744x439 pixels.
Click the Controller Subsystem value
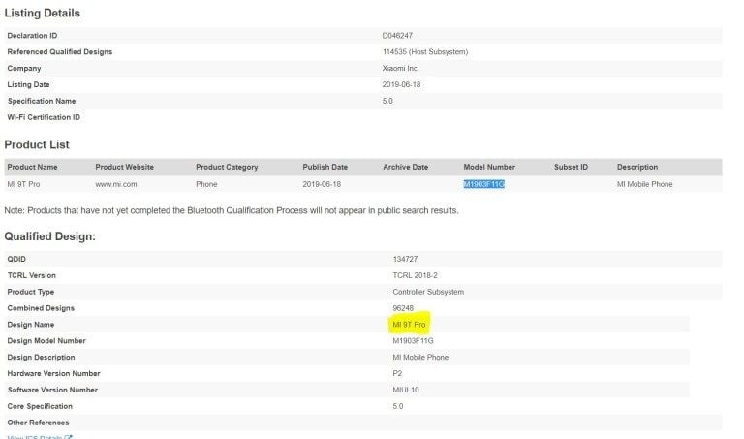(428, 292)
